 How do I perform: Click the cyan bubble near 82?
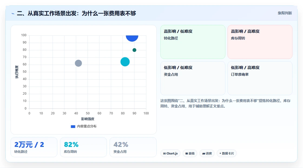tap(125, 62)
